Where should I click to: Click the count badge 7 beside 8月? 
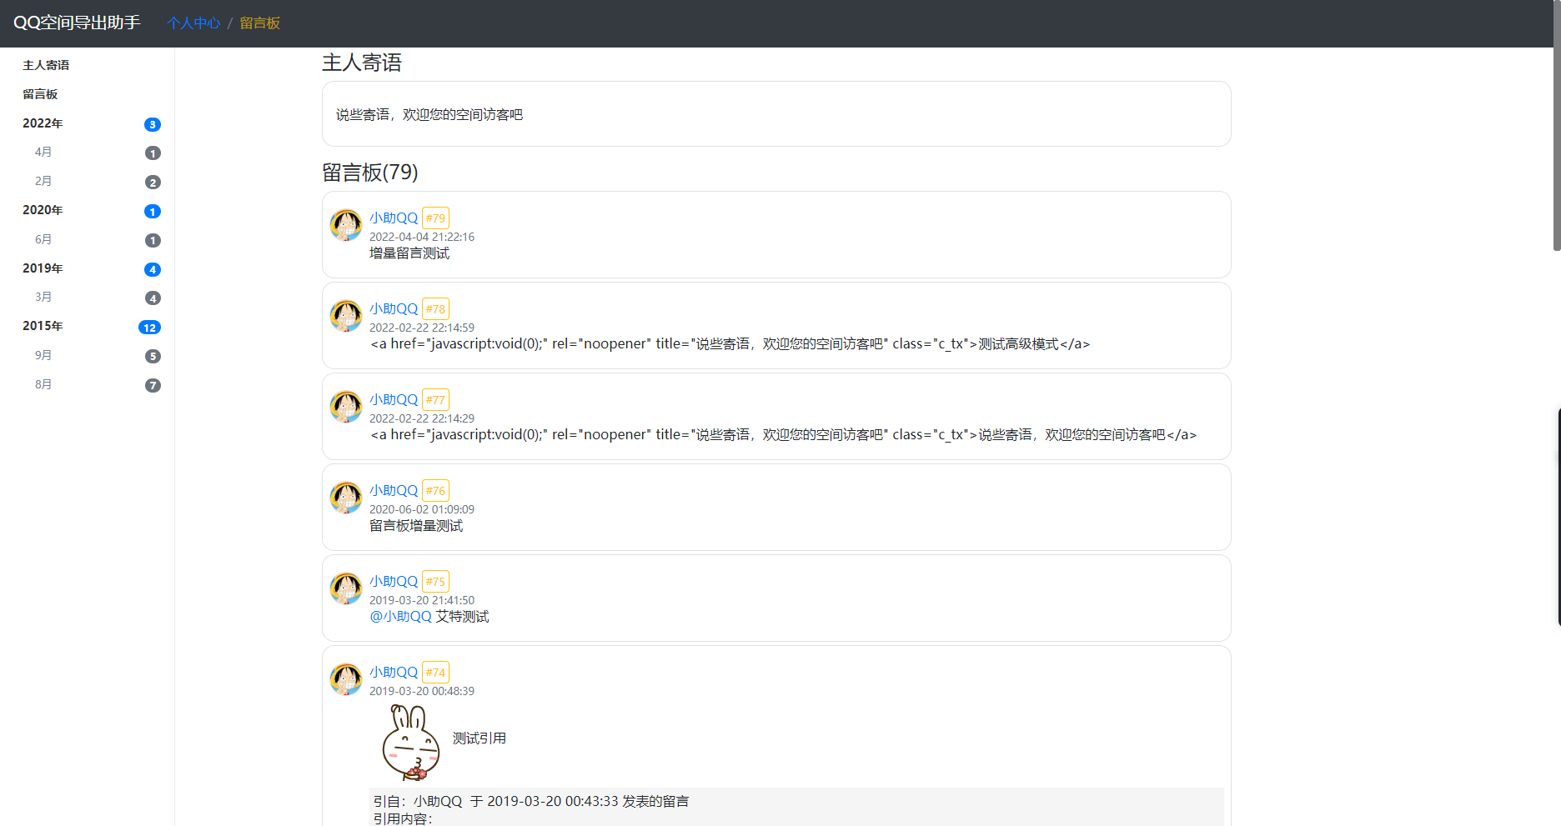[153, 385]
